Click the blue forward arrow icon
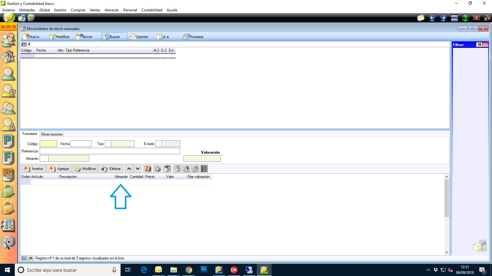 443,18
